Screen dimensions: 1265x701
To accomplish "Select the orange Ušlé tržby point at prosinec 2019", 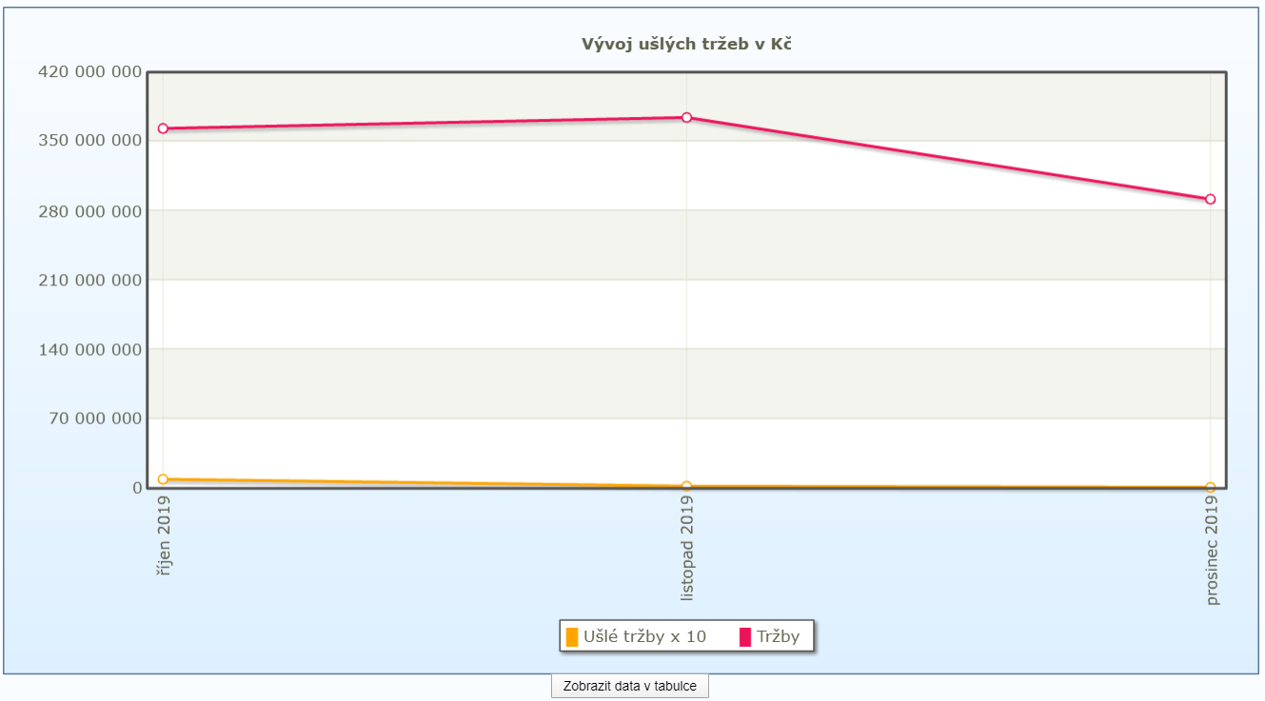I will point(1211,488).
